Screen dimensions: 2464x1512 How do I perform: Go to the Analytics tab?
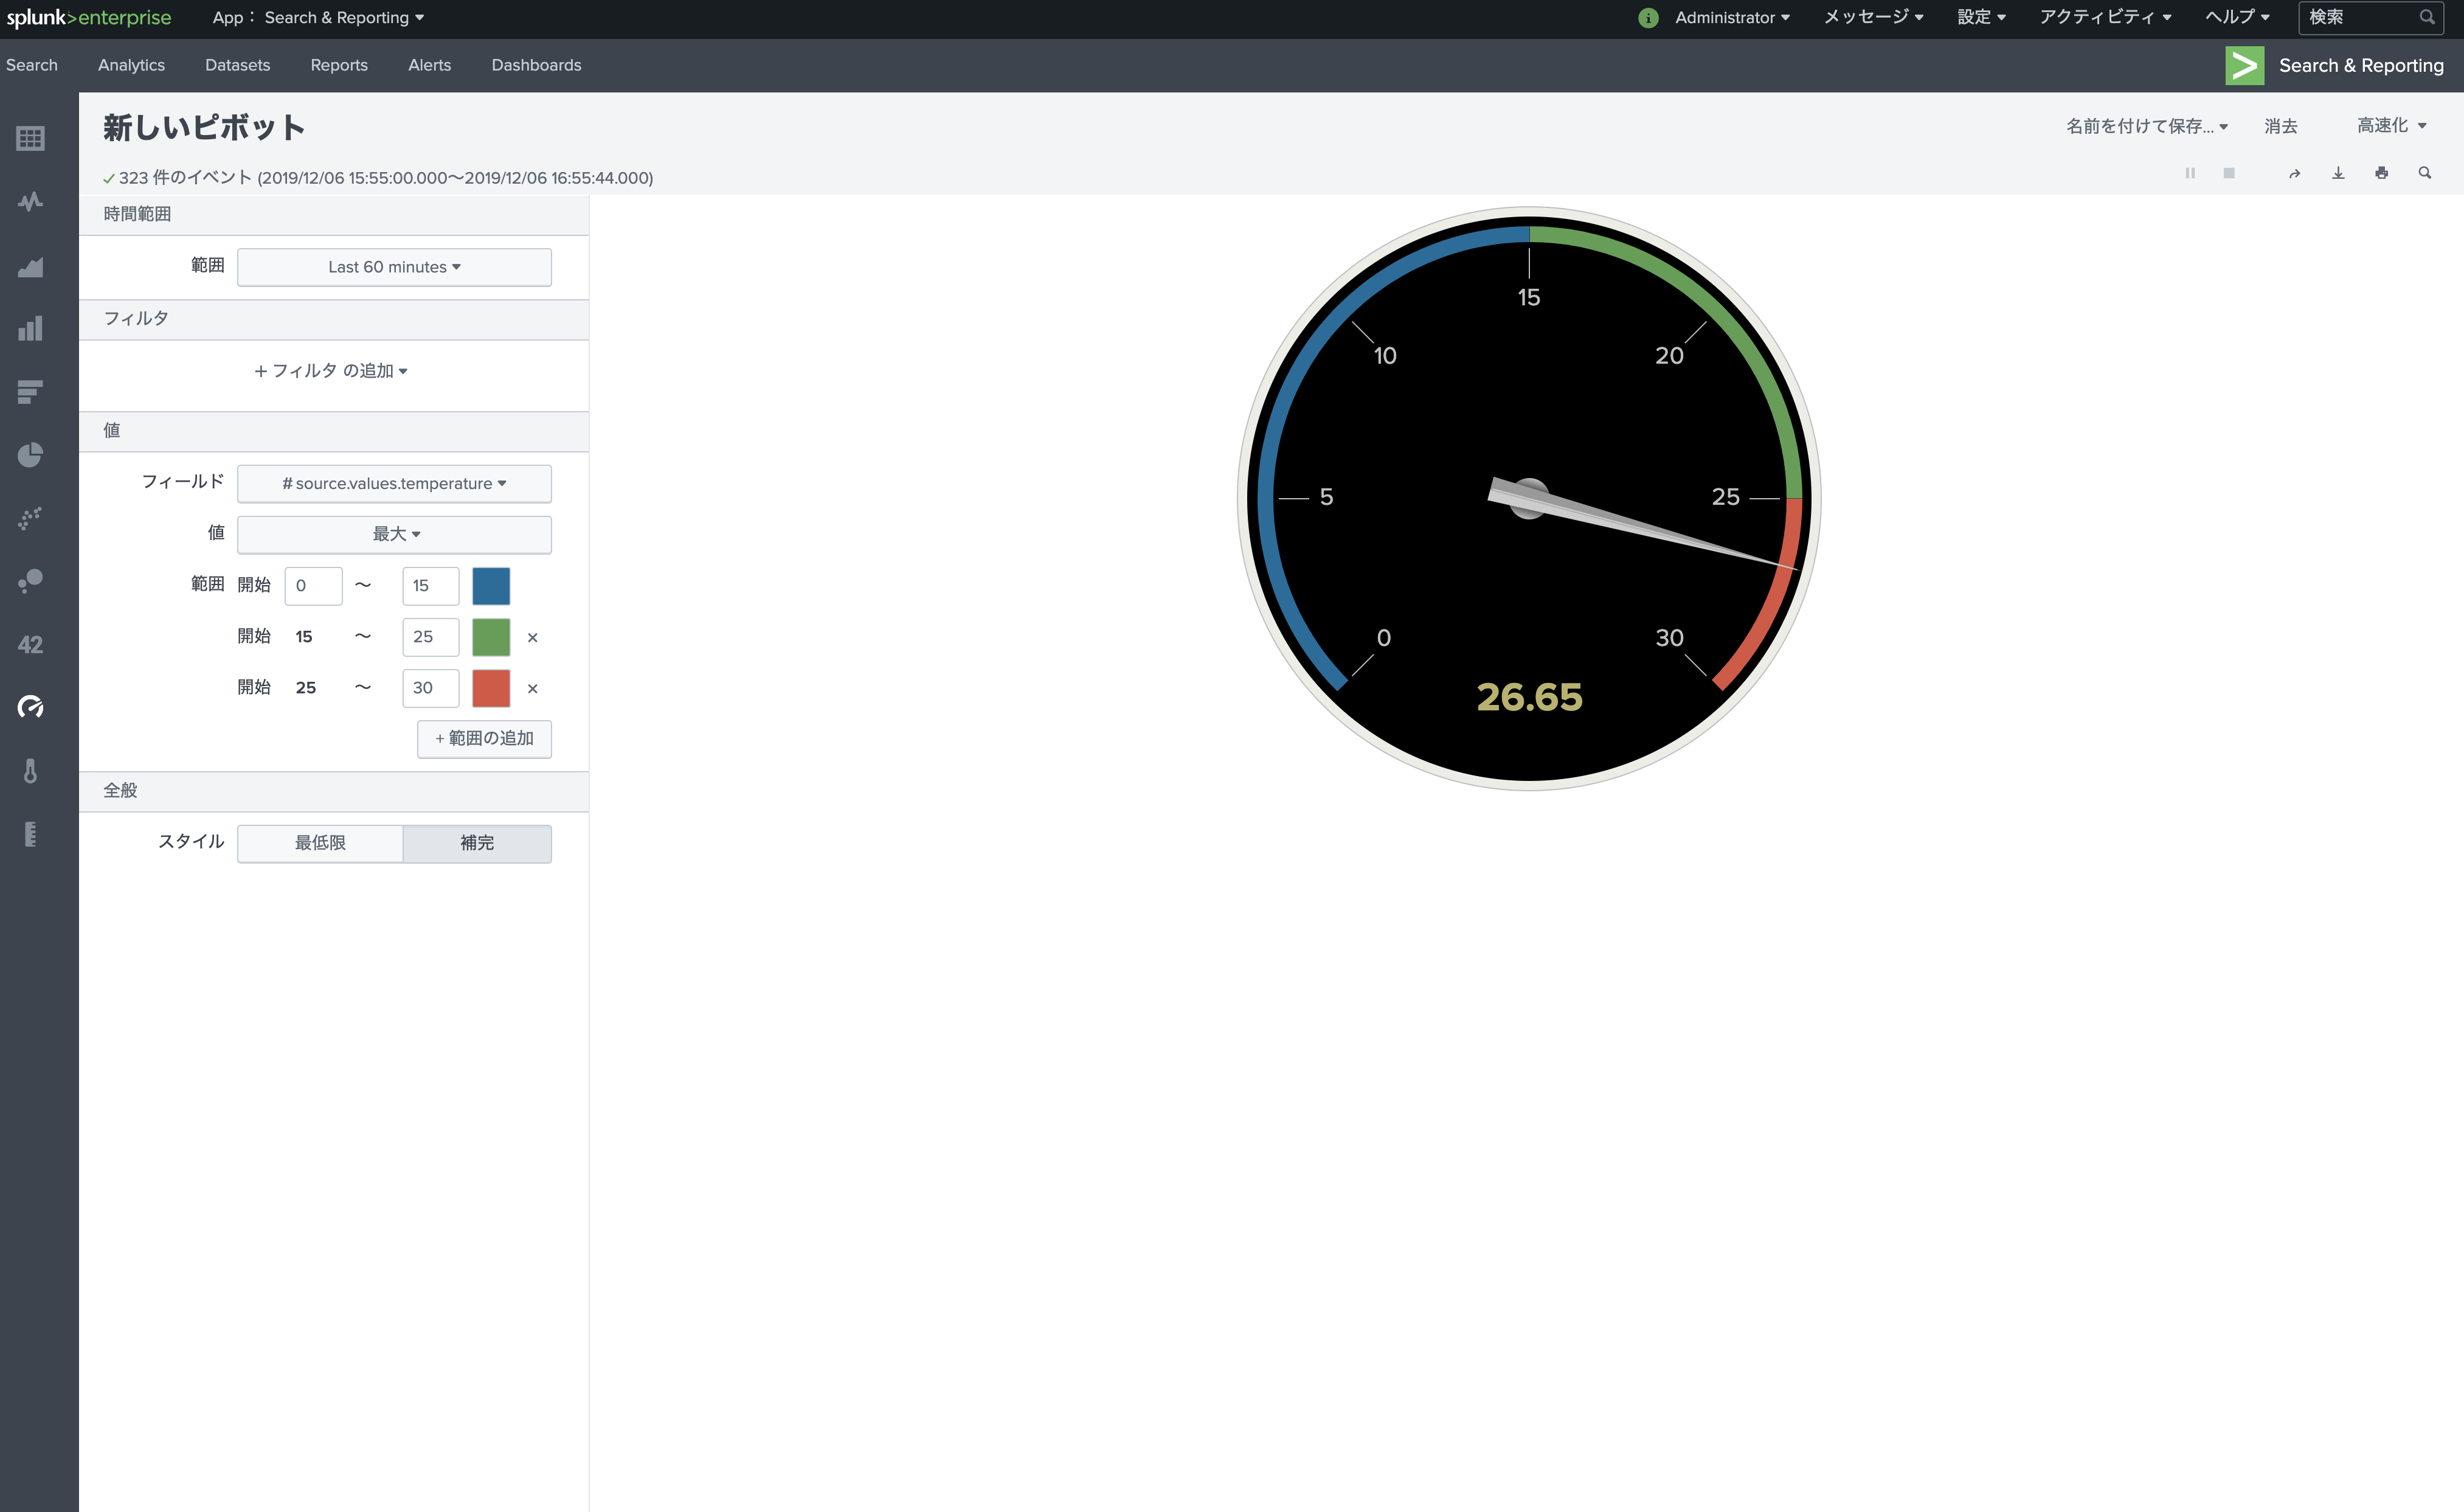(x=131, y=66)
